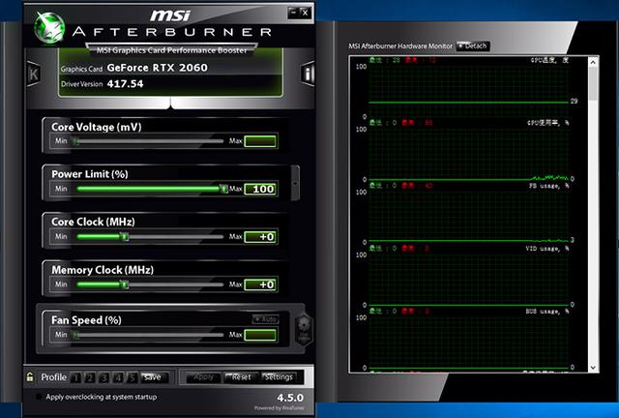This screenshot has width=619, height=418.
Task: Click the GeForce RTX 2060 card name
Action: [x=157, y=68]
